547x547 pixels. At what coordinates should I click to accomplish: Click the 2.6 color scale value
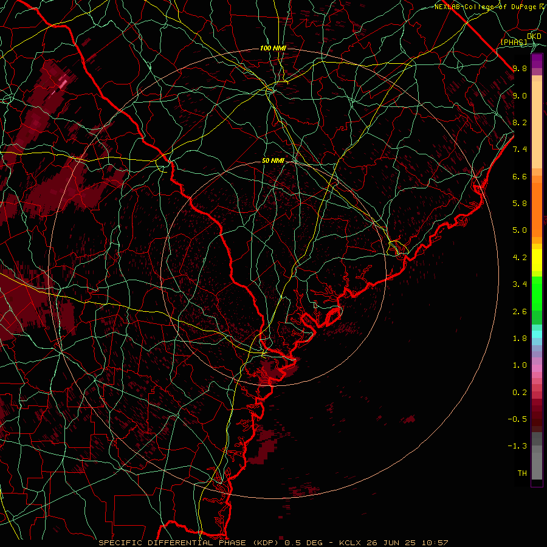point(520,312)
